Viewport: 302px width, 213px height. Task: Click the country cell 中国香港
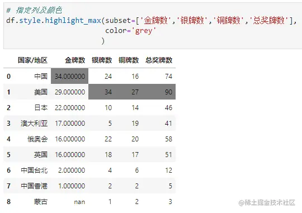[x=34, y=186]
